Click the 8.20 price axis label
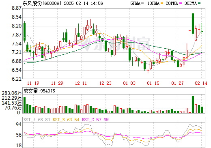 [x=17, y=26]
